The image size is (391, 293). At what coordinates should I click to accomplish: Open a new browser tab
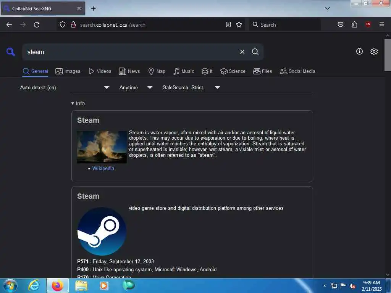[93, 9]
